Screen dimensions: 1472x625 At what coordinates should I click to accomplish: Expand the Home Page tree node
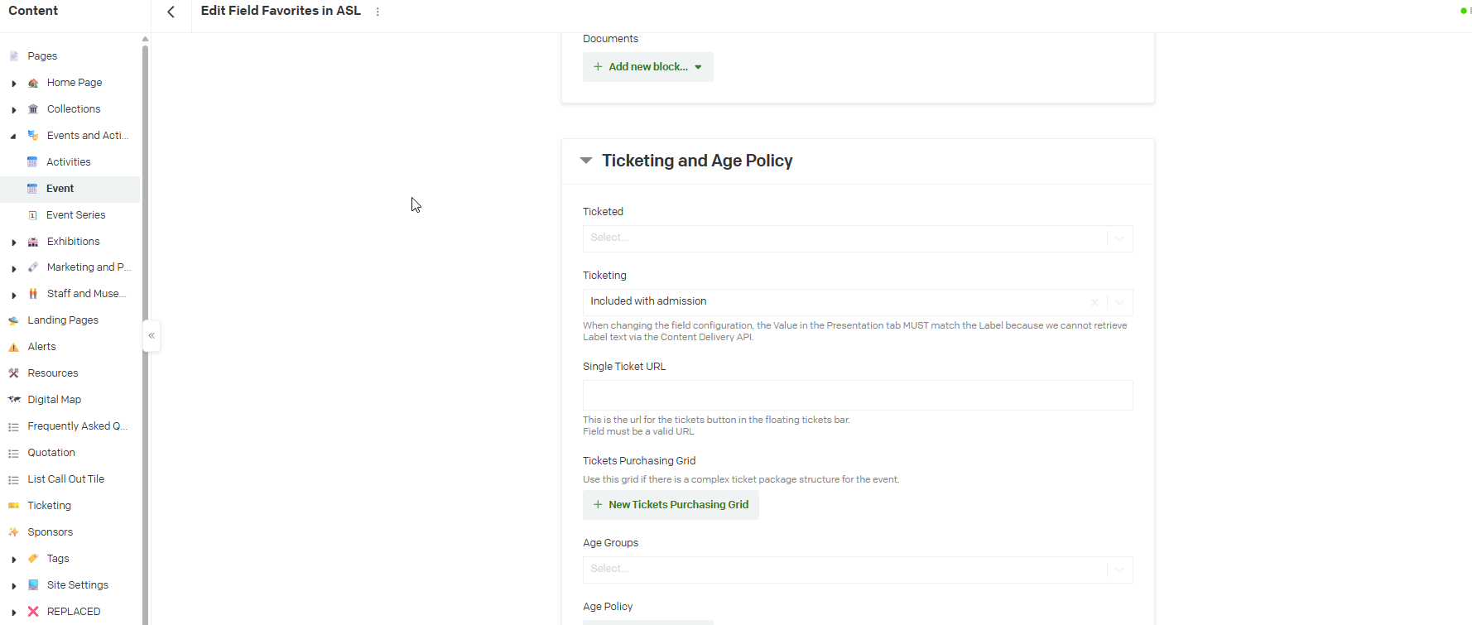(14, 84)
